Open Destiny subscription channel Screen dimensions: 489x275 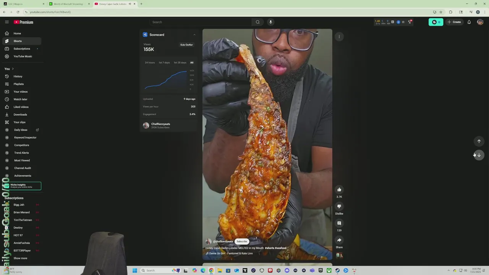tap(21, 228)
